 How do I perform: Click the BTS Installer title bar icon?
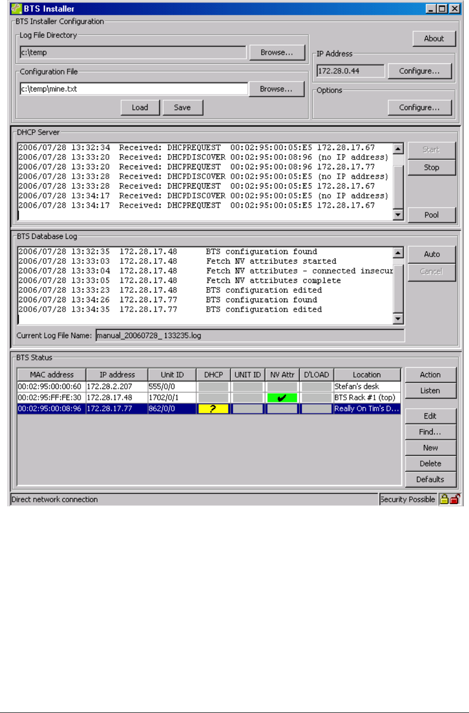tap(17, 8)
